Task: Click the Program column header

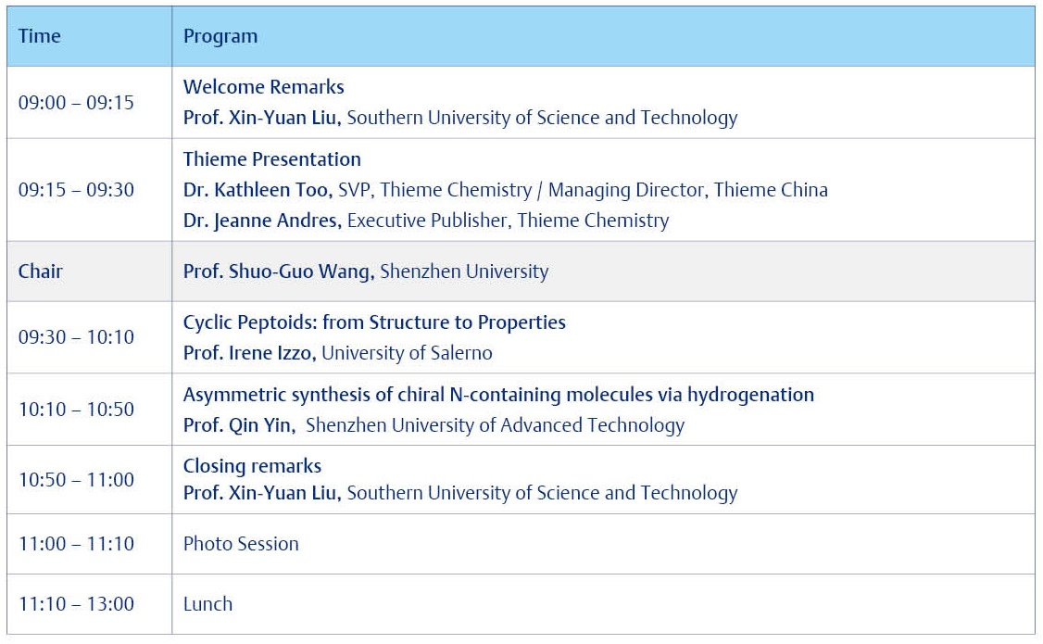Action: tap(220, 36)
